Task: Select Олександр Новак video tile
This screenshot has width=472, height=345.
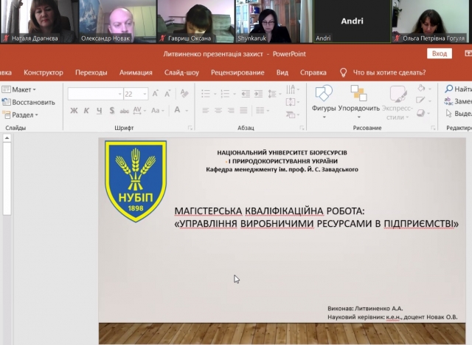Action: tap(117, 21)
